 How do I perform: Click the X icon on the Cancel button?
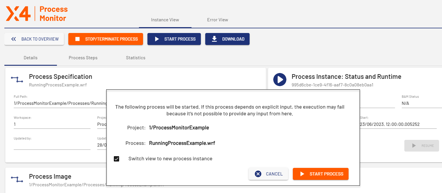point(258,174)
